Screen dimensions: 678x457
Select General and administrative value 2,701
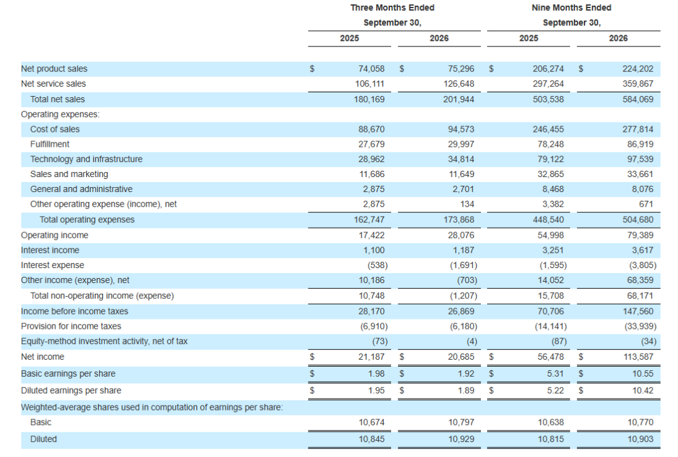463,190
